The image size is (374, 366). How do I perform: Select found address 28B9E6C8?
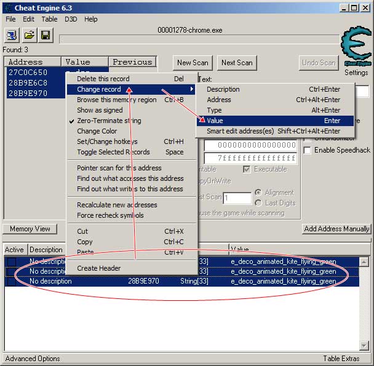[x=28, y=83]
